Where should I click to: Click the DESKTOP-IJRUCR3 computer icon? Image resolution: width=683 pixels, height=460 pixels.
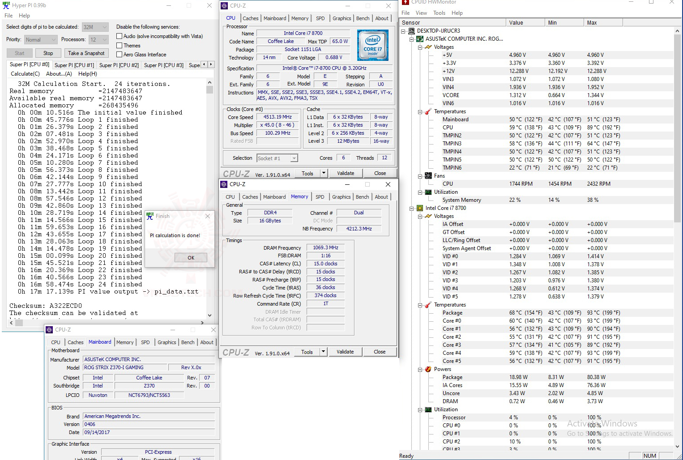(411, 31)
